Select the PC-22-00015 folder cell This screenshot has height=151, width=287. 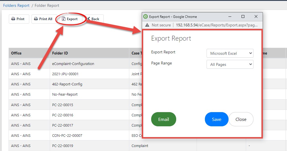90,105
